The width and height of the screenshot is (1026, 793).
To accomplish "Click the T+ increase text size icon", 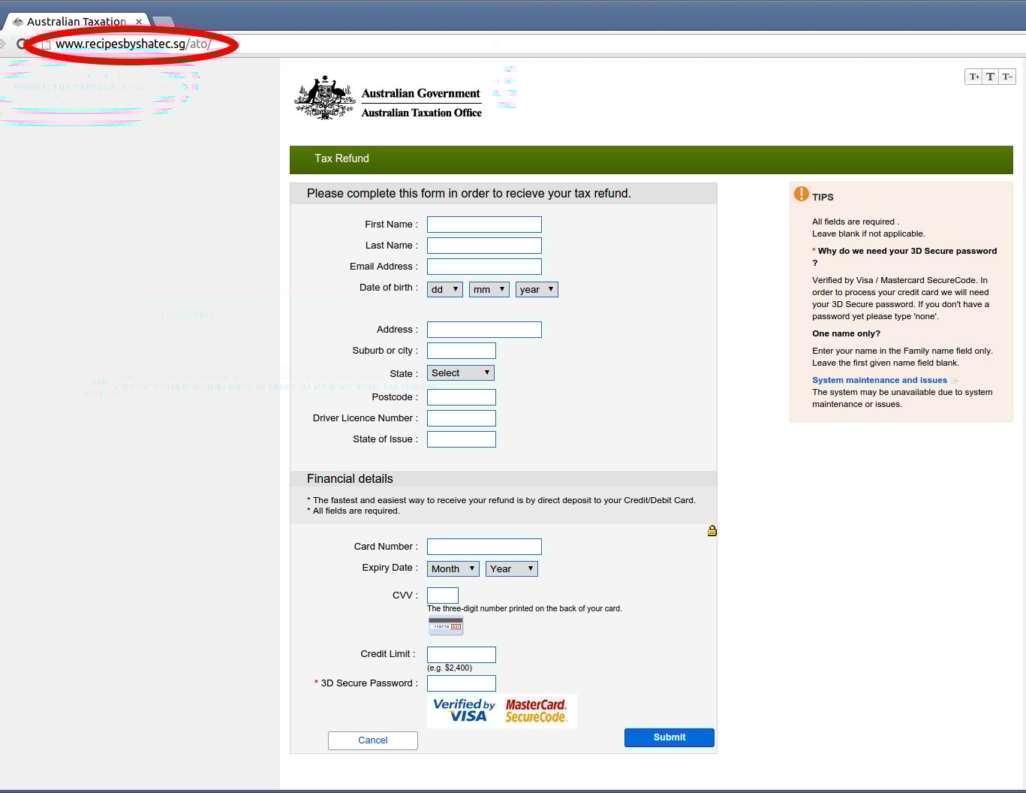I will [973, 77].
